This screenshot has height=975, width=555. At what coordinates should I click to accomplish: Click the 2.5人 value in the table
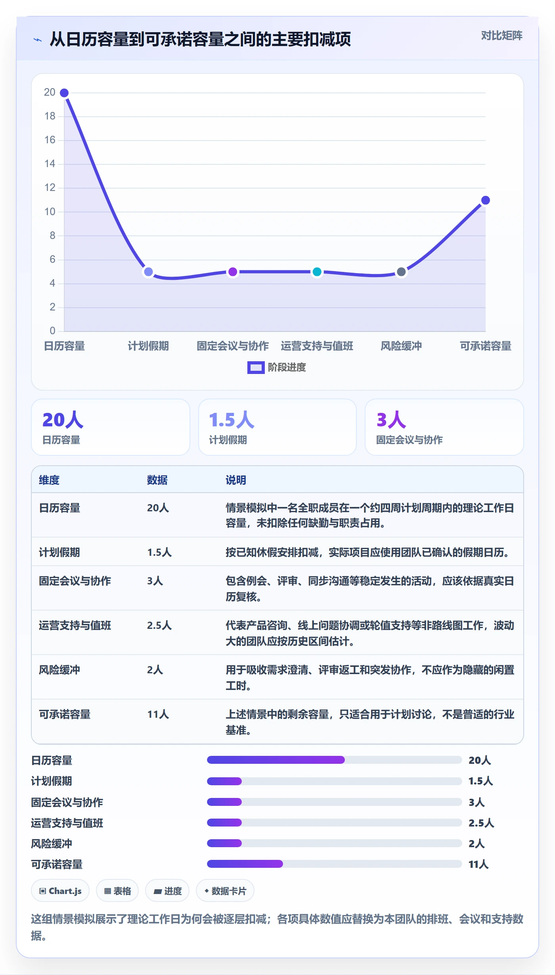[x=159, y=625]
